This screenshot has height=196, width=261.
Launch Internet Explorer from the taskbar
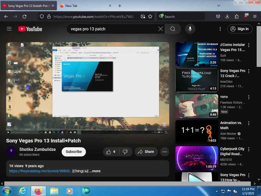pos(22,191)
